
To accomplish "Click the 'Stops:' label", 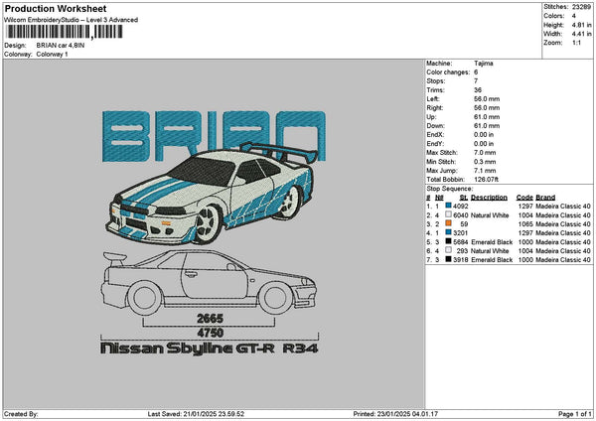I will click(x=436, y=81).
